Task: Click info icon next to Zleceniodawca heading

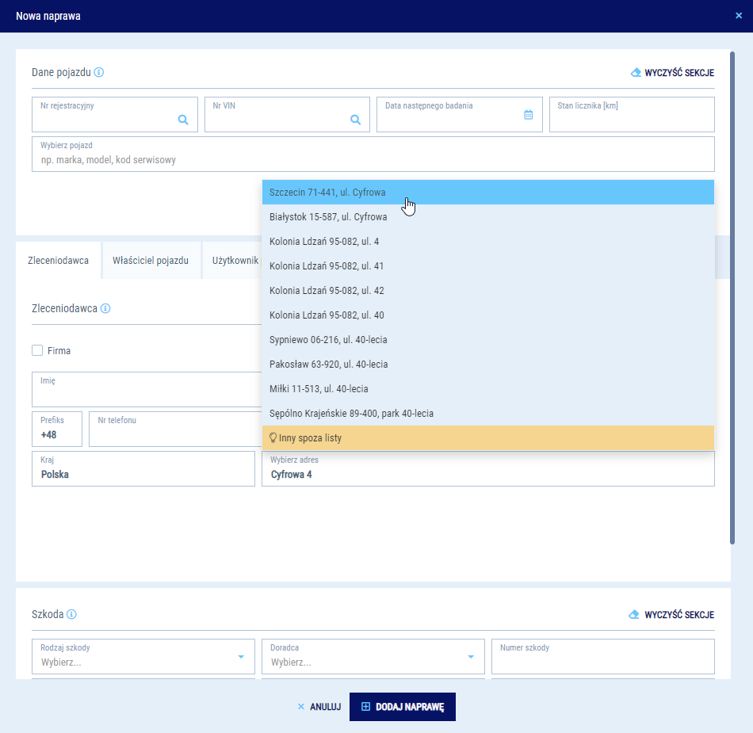Action: tap(105, 308)
